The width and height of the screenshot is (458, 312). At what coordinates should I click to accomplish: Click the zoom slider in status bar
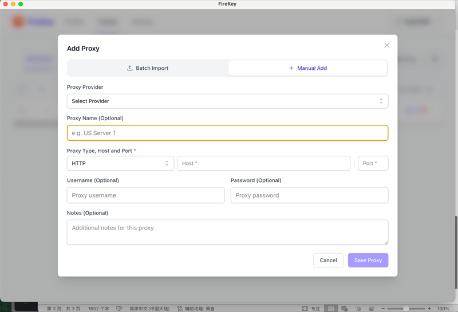click(406, 309)
